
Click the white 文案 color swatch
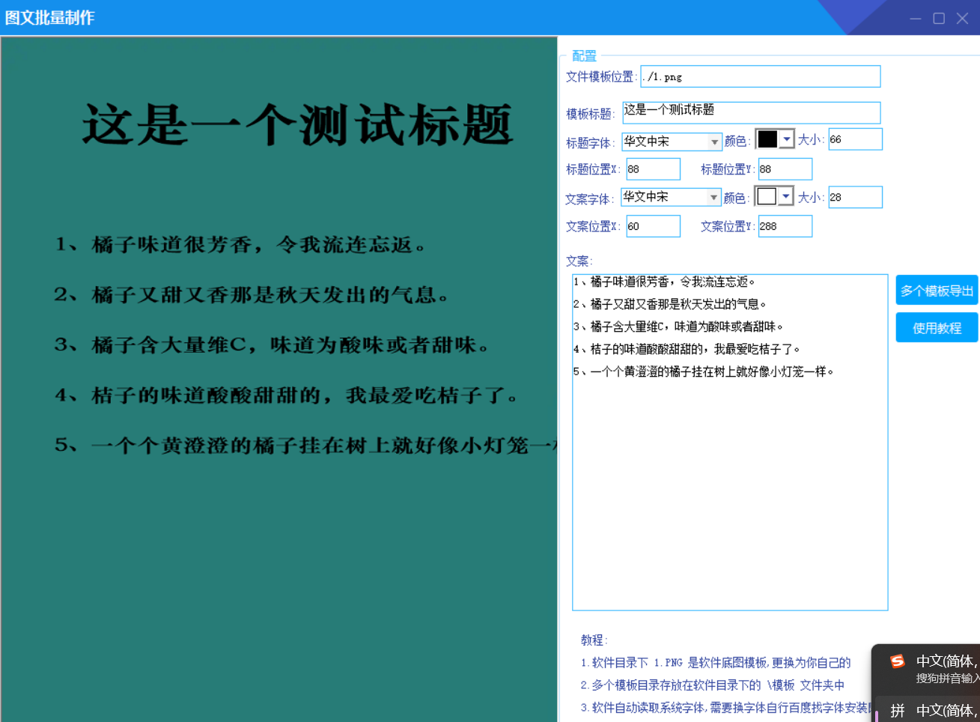(x=767, y=196)
